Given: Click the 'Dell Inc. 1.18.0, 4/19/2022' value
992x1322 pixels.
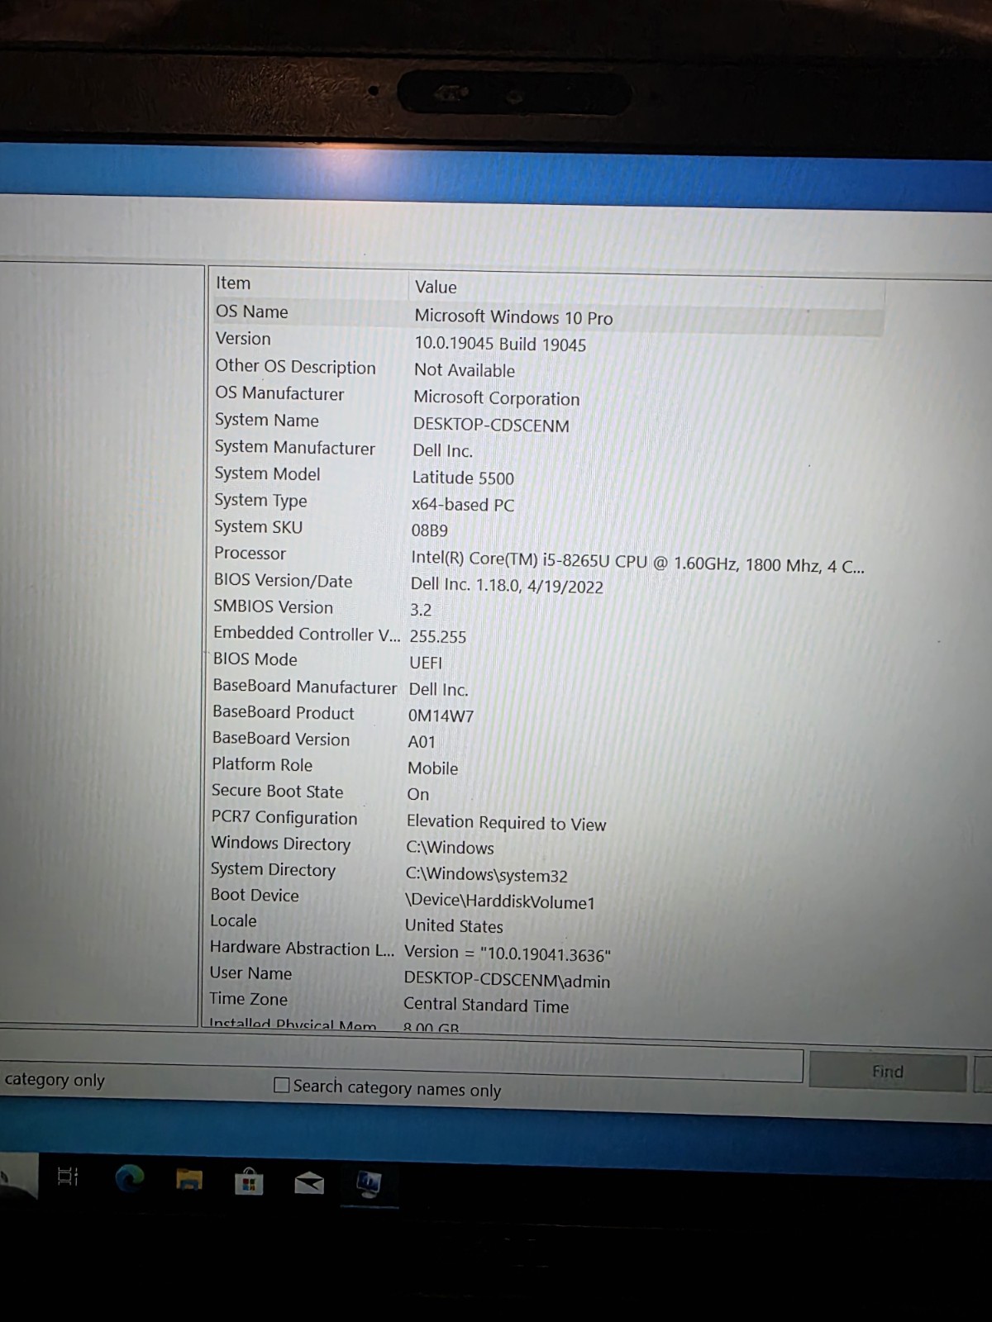Looking at the screenshot, I should click(x=507, y=585).
